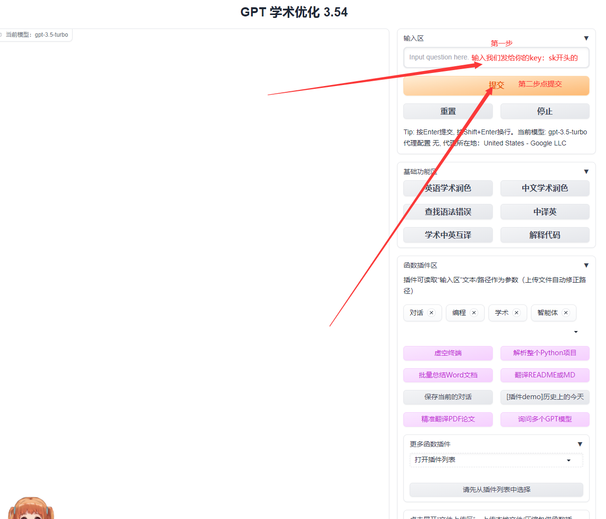
Task: Remove the 对话 tag with its x icon
Action: pyautogui.click(x=431, y=313)
